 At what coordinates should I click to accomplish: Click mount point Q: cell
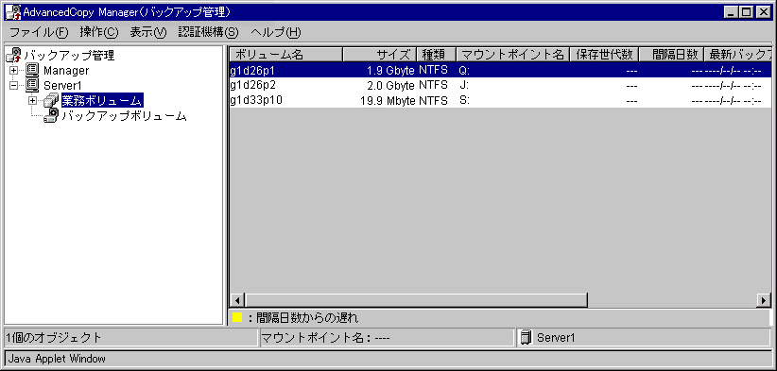464,71
